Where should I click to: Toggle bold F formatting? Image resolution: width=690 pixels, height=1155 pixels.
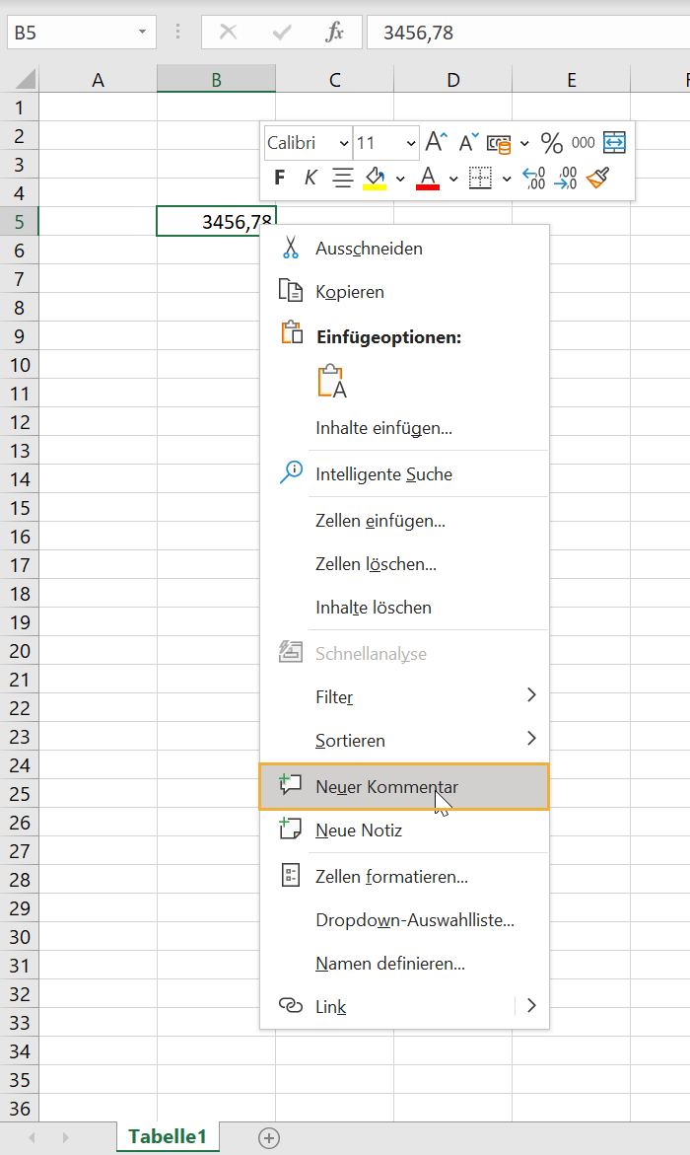(280, 178)
